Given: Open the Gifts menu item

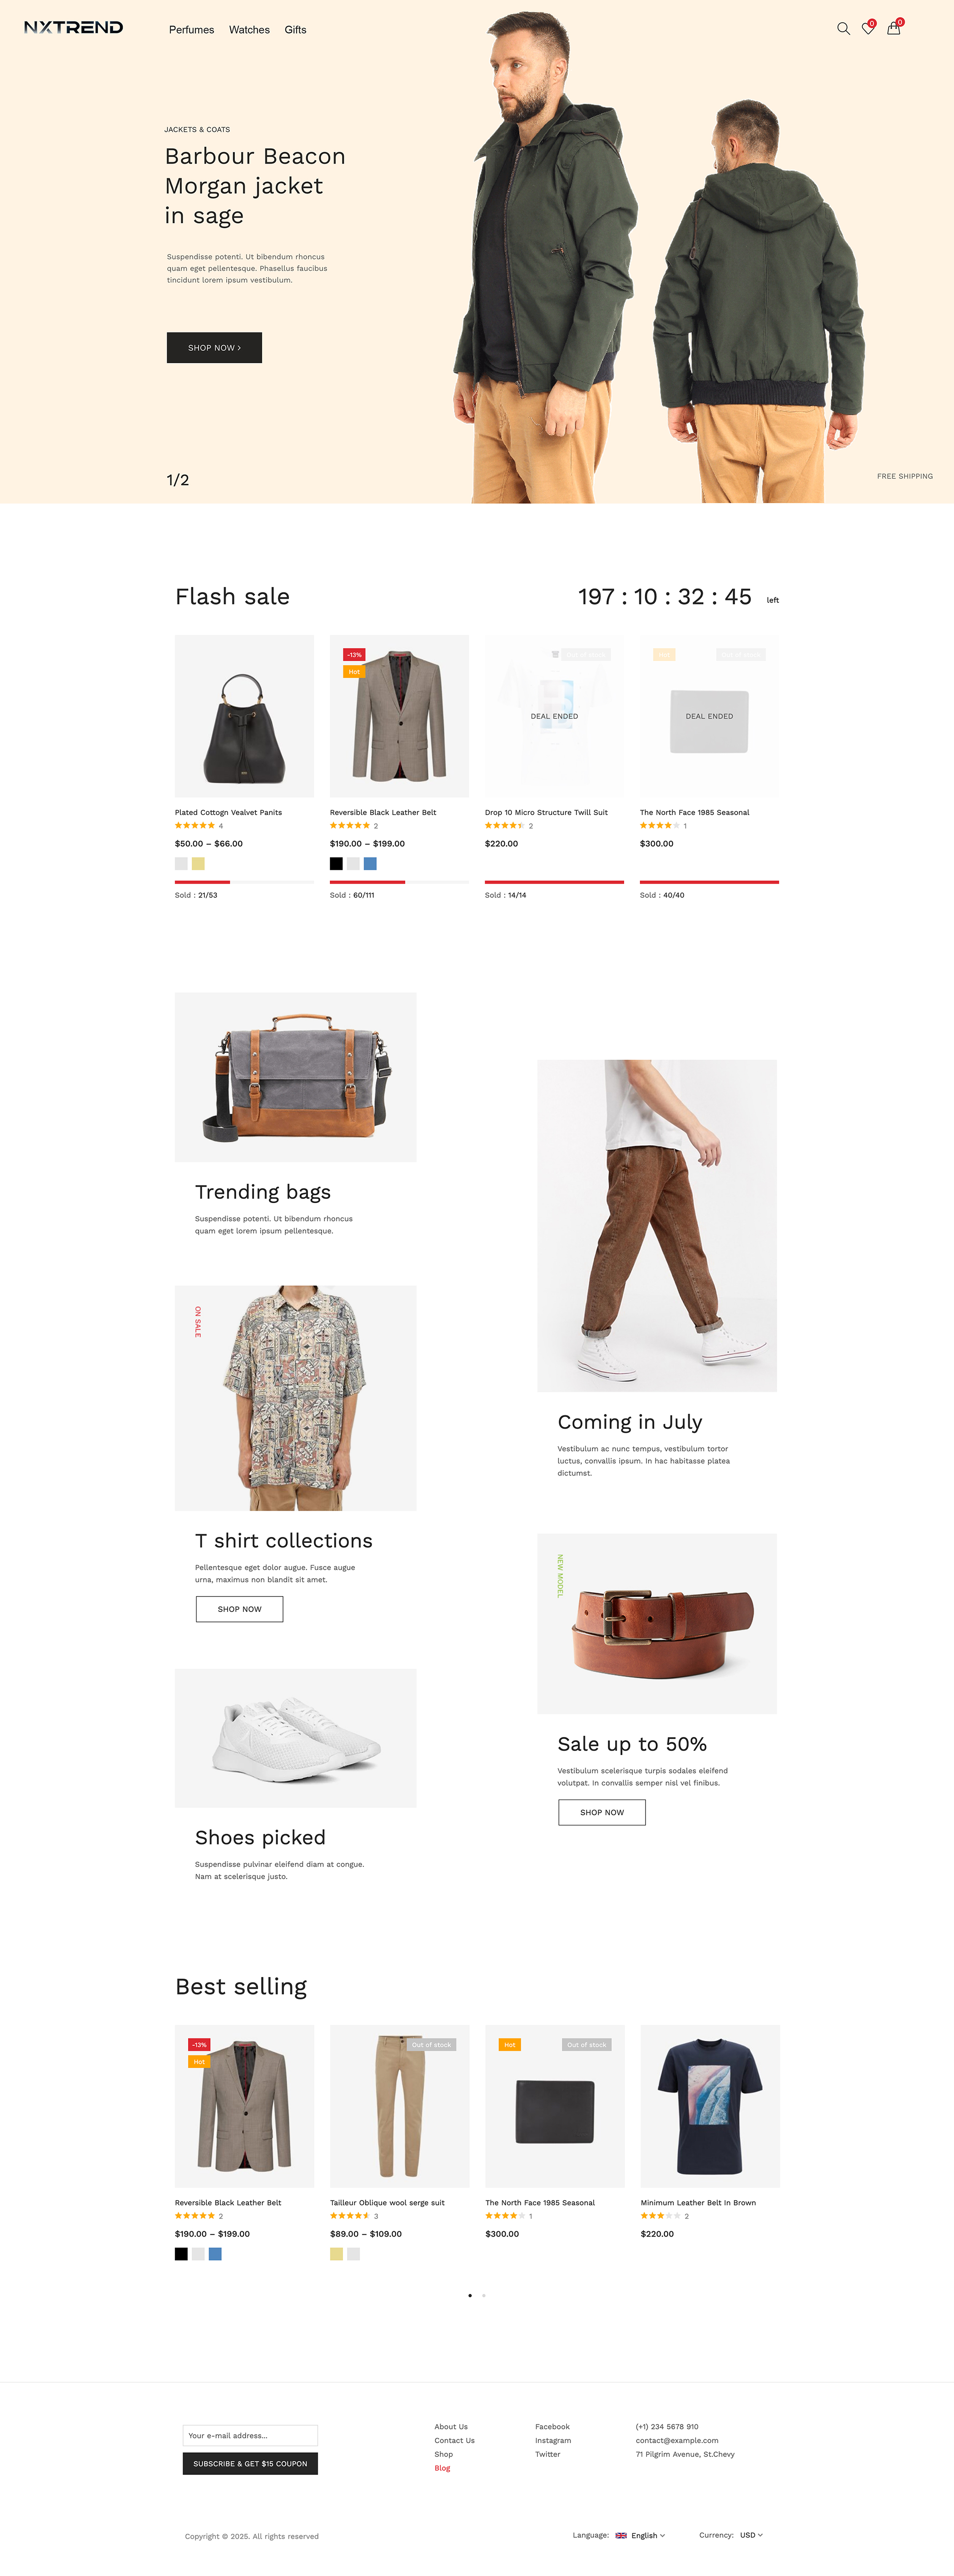Looking at the screenshot, I should (295, 30).
